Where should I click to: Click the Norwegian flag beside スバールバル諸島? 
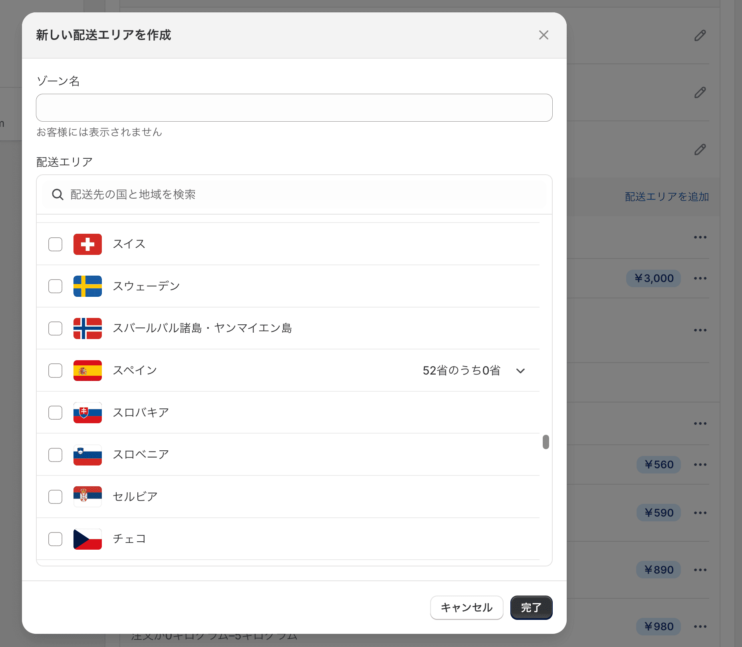click(87, 328)
